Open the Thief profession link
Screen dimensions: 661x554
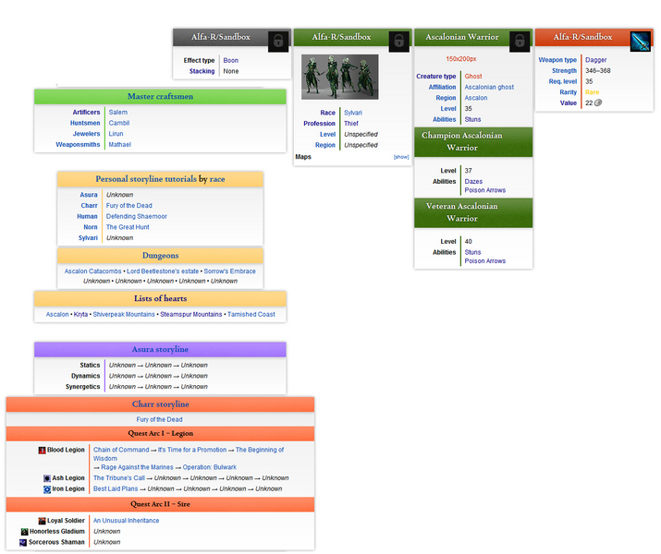(x=351, y=124)
